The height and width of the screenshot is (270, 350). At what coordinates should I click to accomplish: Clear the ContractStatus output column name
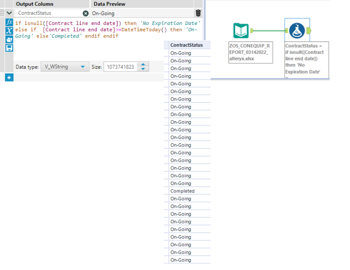click(x=85, y=13)
